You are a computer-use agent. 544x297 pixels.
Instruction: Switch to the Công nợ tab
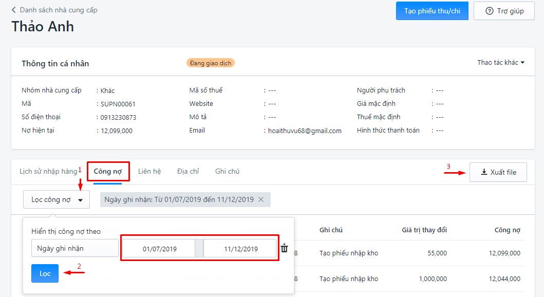tap(108, 172)
